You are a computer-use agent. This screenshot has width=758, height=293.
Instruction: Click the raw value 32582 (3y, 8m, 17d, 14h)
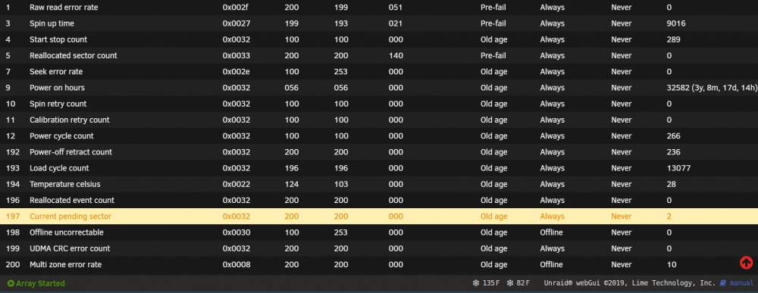712,88
